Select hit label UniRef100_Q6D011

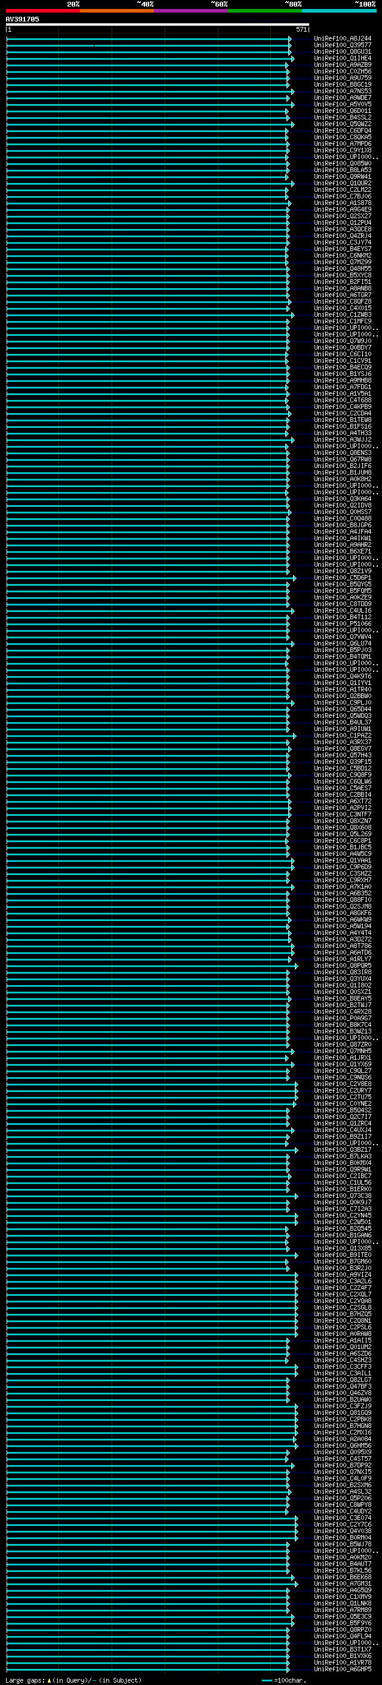pyautogui.click(x=342, y=111)
